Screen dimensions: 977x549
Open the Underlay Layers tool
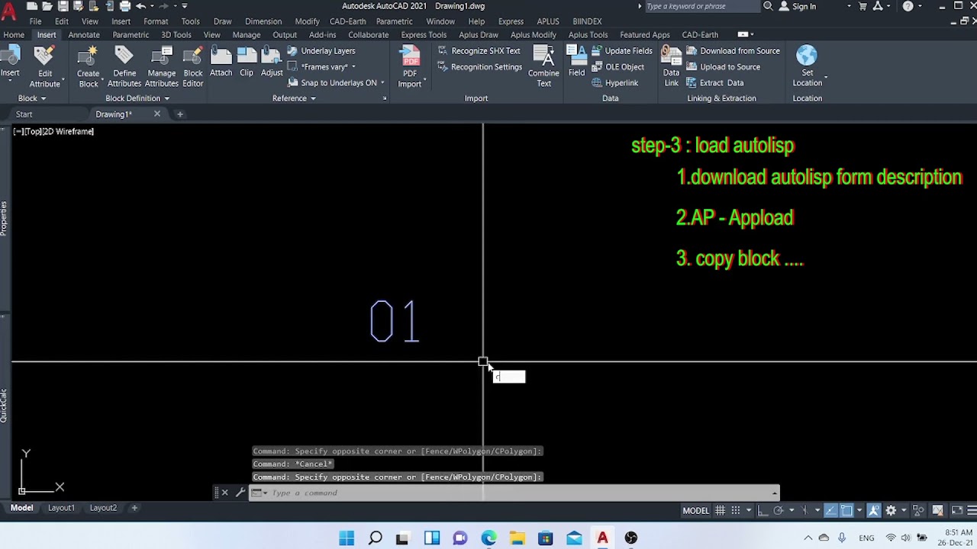321,51
